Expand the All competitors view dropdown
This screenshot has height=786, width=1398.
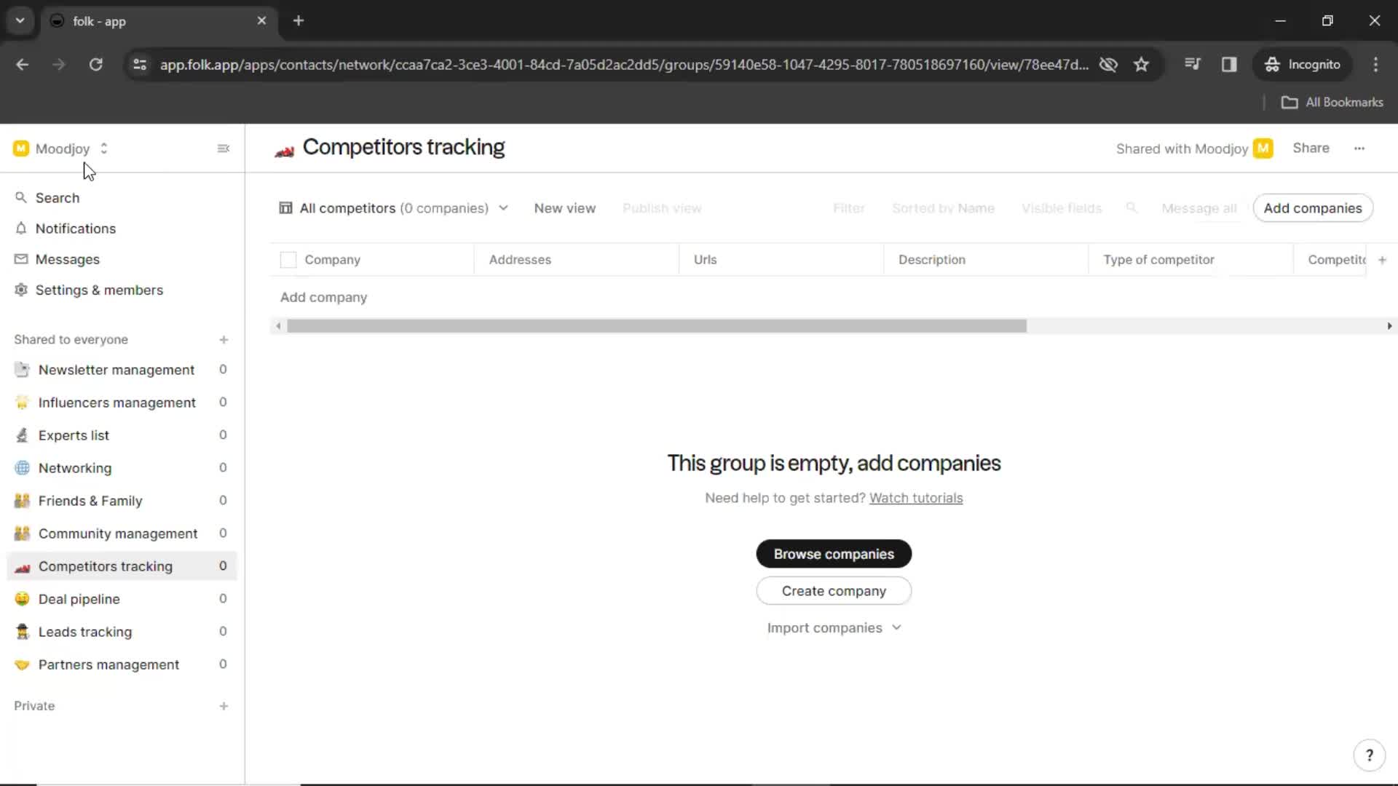coord(503,208)
